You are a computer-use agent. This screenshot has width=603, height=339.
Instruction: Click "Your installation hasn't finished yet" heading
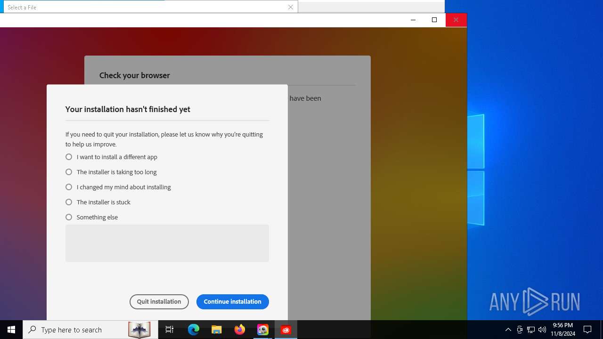tap(128, 109)
